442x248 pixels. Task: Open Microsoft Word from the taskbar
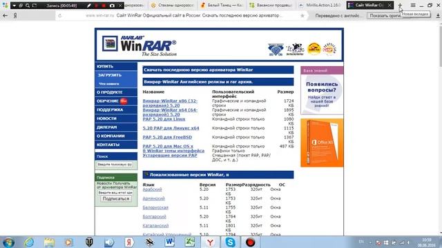coord(169,242)
